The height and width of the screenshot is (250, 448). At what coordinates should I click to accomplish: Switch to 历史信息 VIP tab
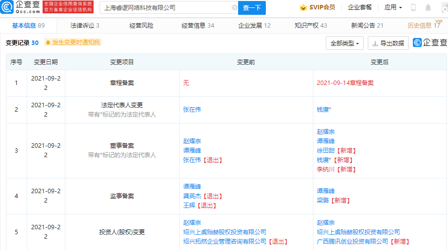pos(424,25)
